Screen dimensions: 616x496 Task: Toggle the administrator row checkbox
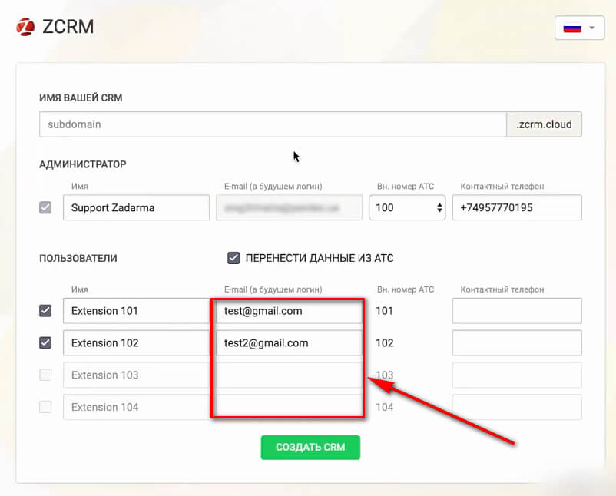point(45,207)
